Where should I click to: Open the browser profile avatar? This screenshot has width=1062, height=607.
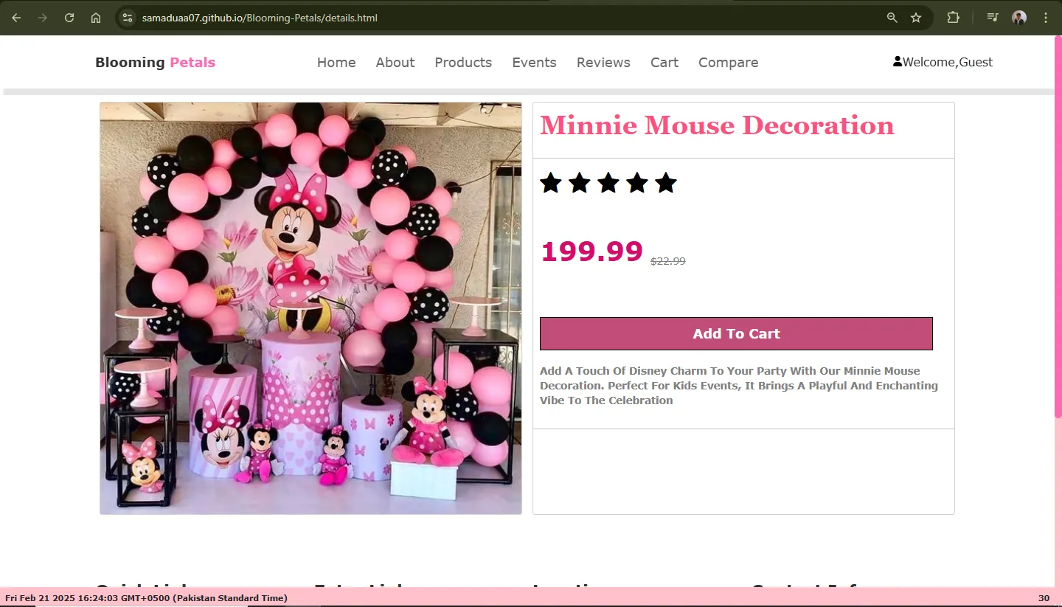coord(1019,18)
